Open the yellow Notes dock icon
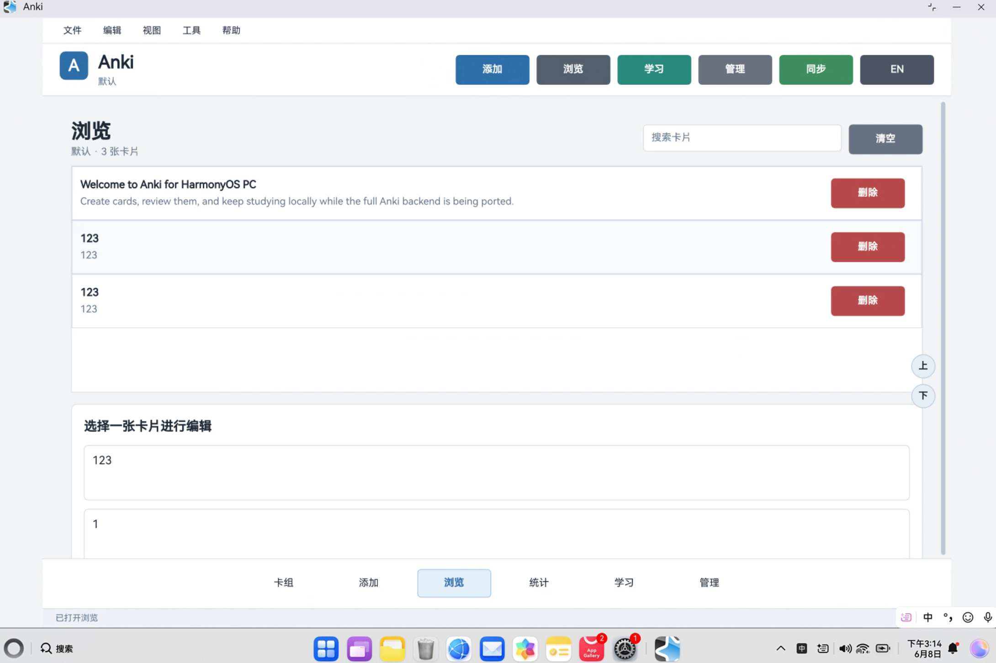Screen dimensions: 996x663 pos(558,648)
